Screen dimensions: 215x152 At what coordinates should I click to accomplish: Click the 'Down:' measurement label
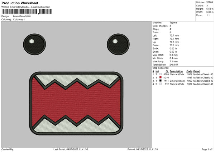[156, 45]
